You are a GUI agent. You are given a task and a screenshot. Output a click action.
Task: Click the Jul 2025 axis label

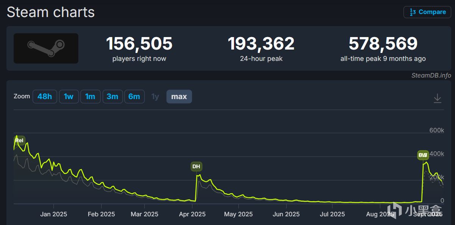click(x=332, y=214)
